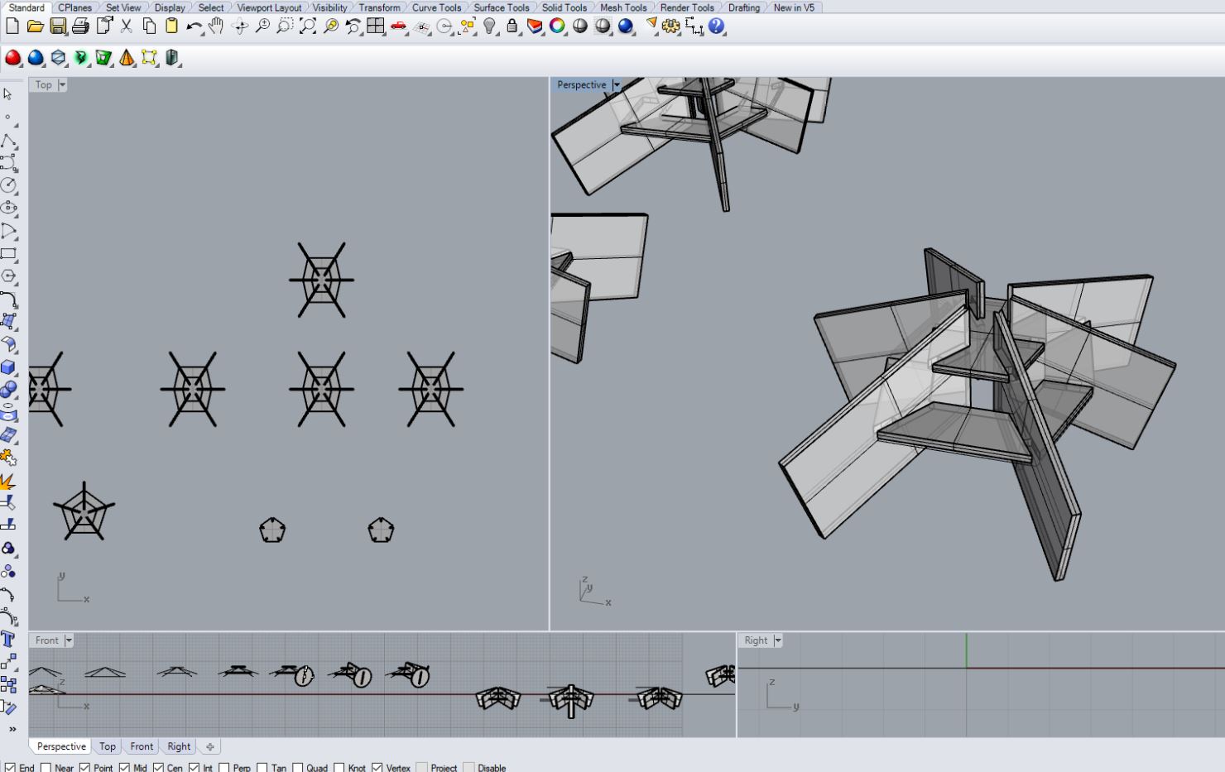
Task: Open the Front viewport dropdown arrow
Action: (x=69, y=640)
